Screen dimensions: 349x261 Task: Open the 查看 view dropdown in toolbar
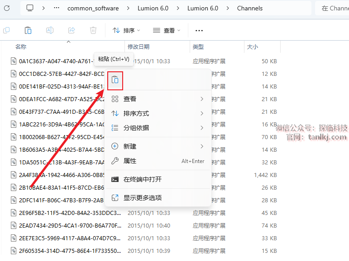(x=167, y=30)
